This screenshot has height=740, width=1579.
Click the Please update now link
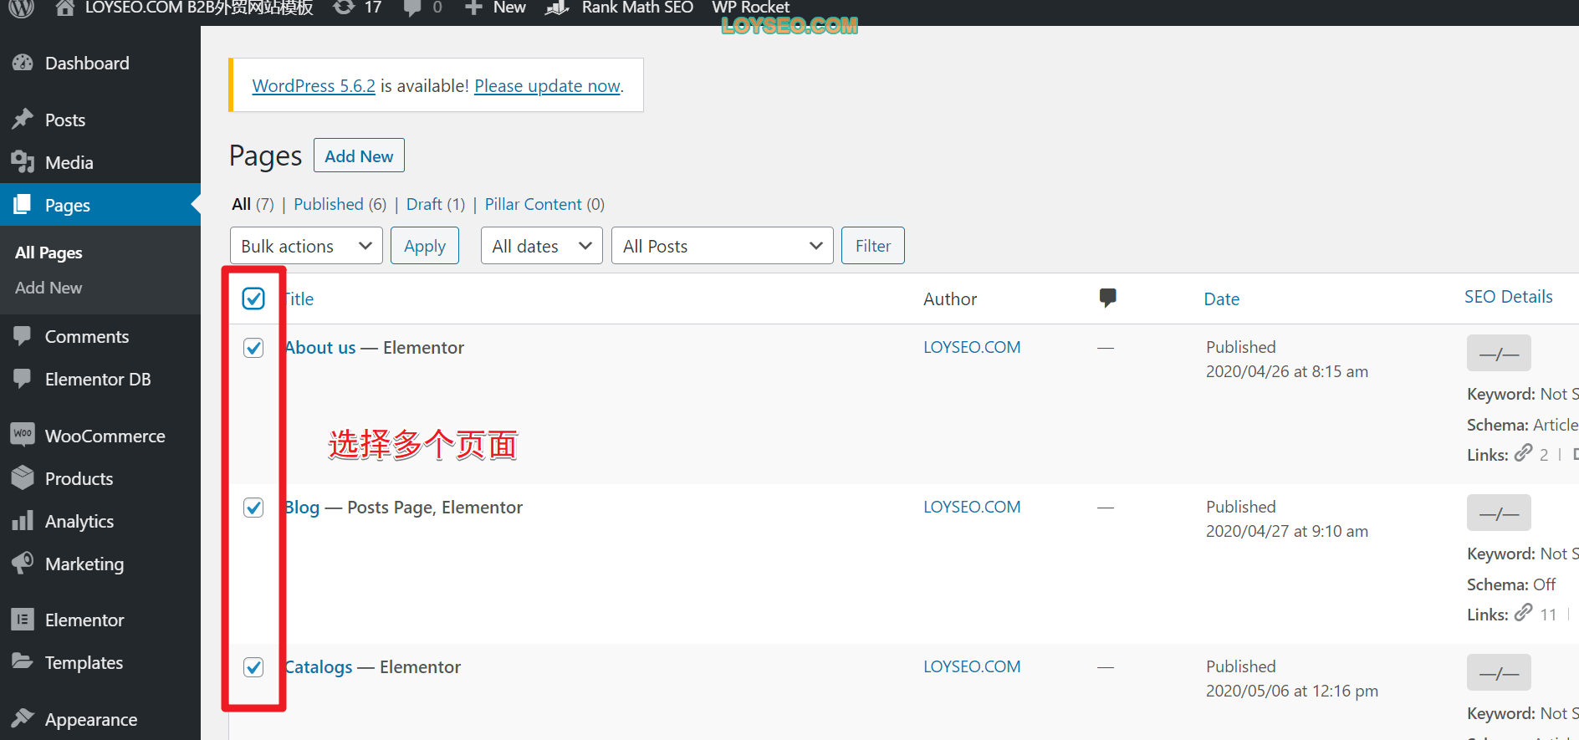tap(547, 85)
